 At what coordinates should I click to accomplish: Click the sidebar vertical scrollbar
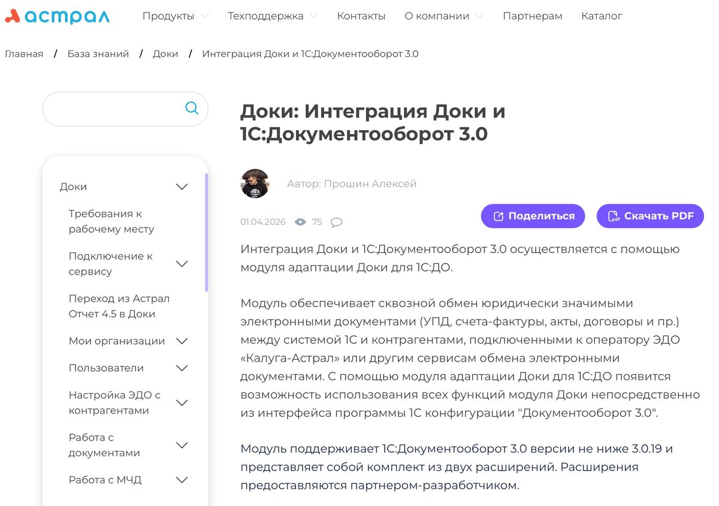click(x=206, y=233)
